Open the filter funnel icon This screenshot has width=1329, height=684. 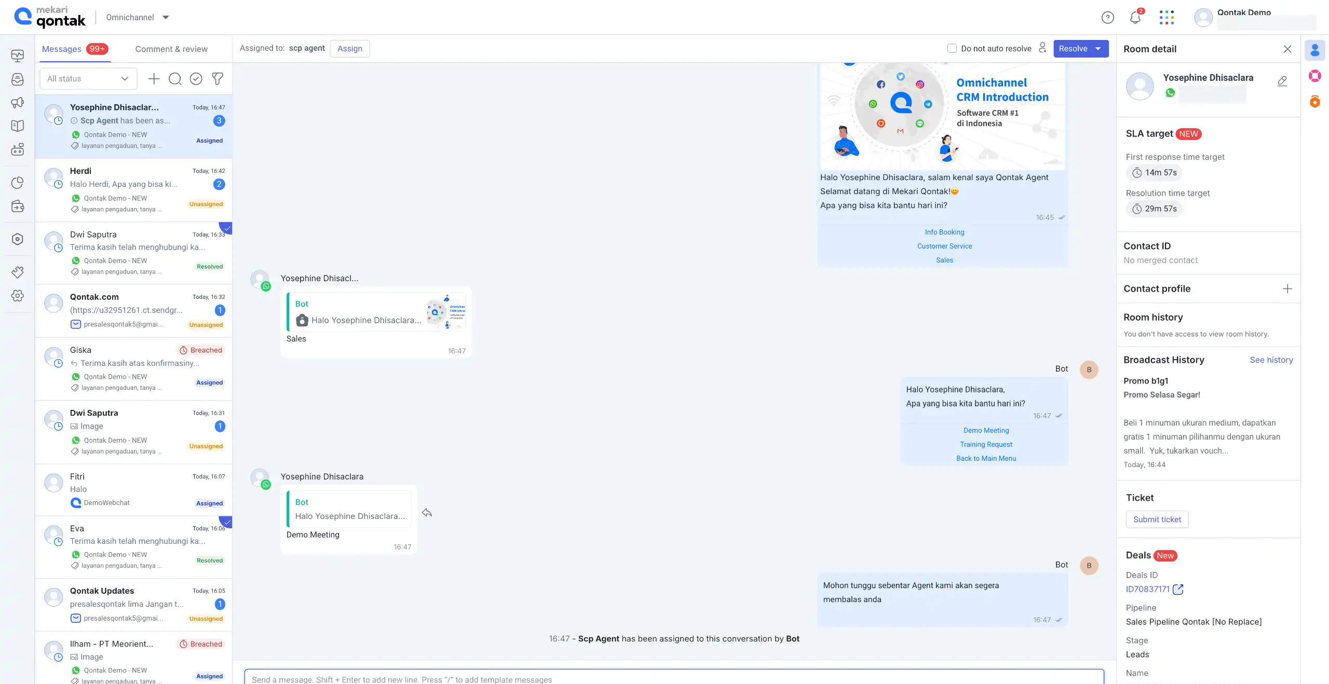point(218,79)
